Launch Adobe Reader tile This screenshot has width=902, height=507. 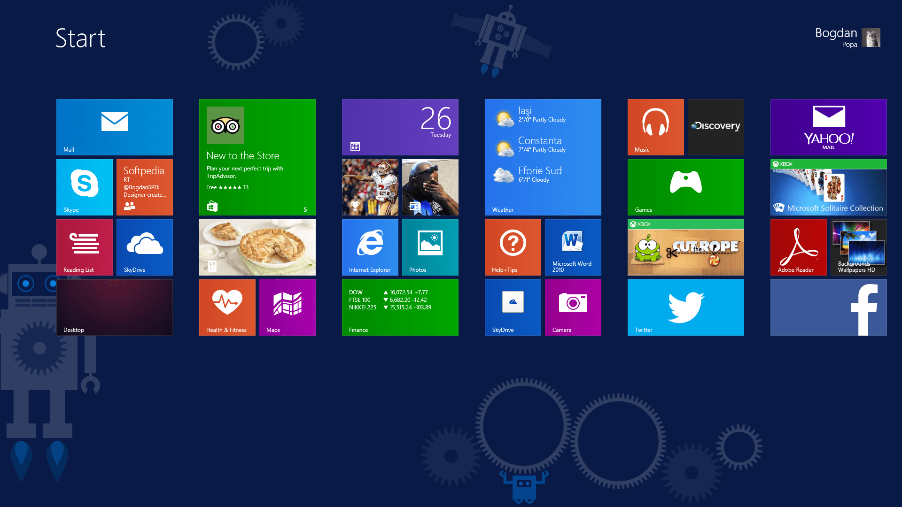coord(799,247)
